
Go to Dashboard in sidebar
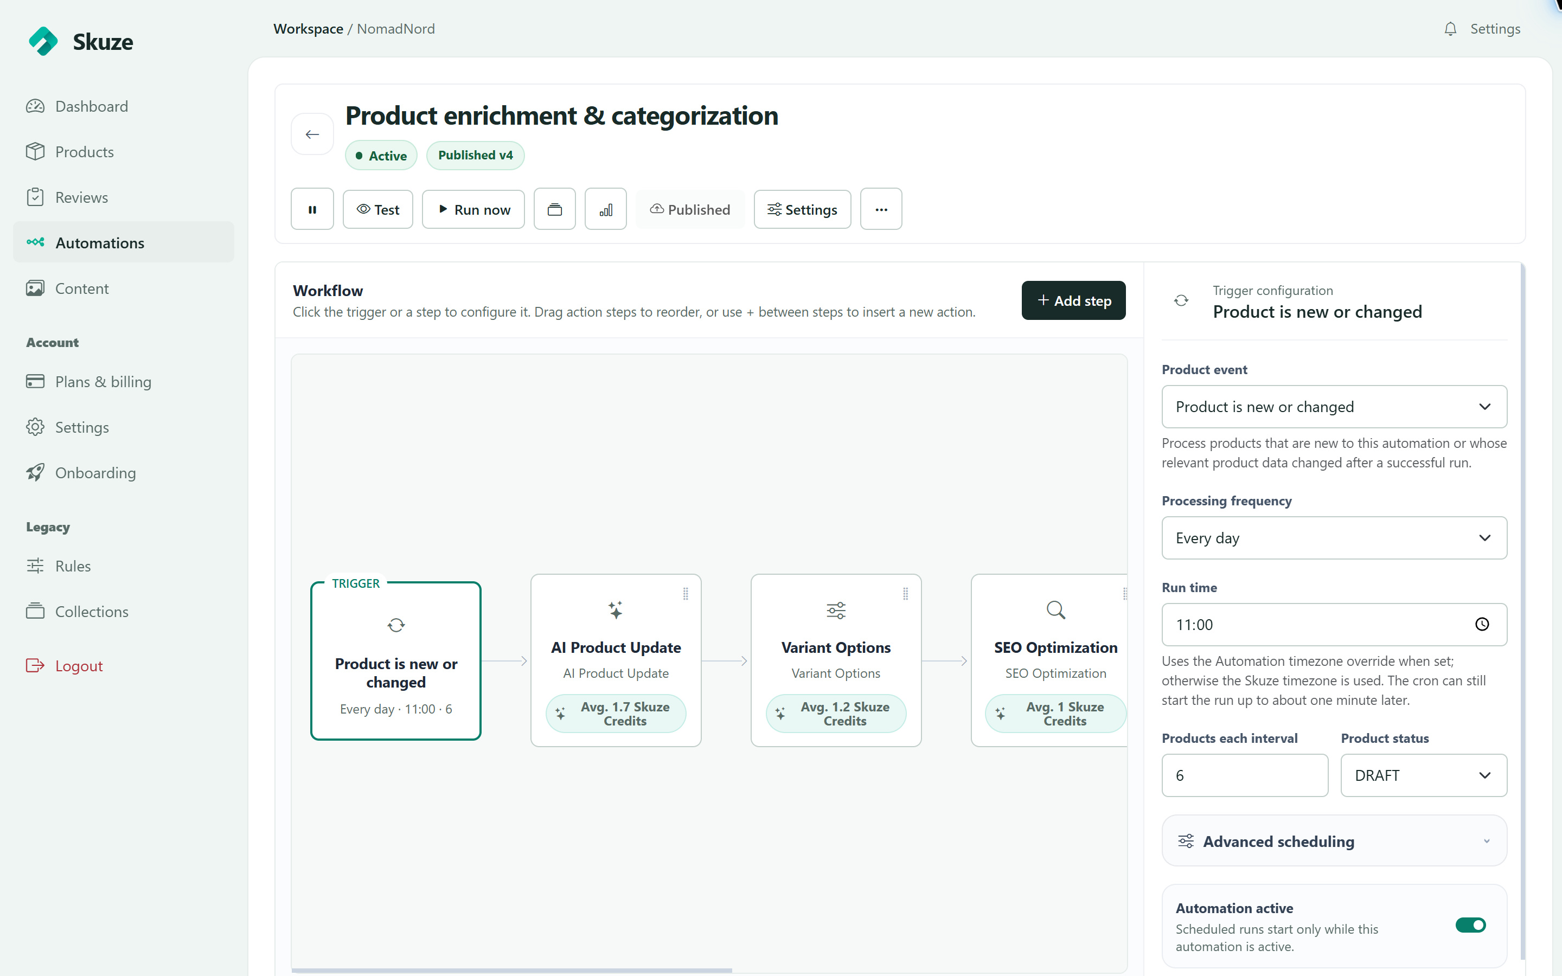pos(123,106)
